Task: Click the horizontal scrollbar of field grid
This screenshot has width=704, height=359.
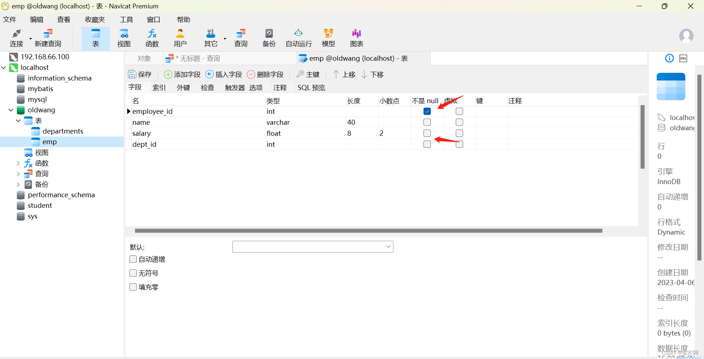Action: [x=368, y=231]
